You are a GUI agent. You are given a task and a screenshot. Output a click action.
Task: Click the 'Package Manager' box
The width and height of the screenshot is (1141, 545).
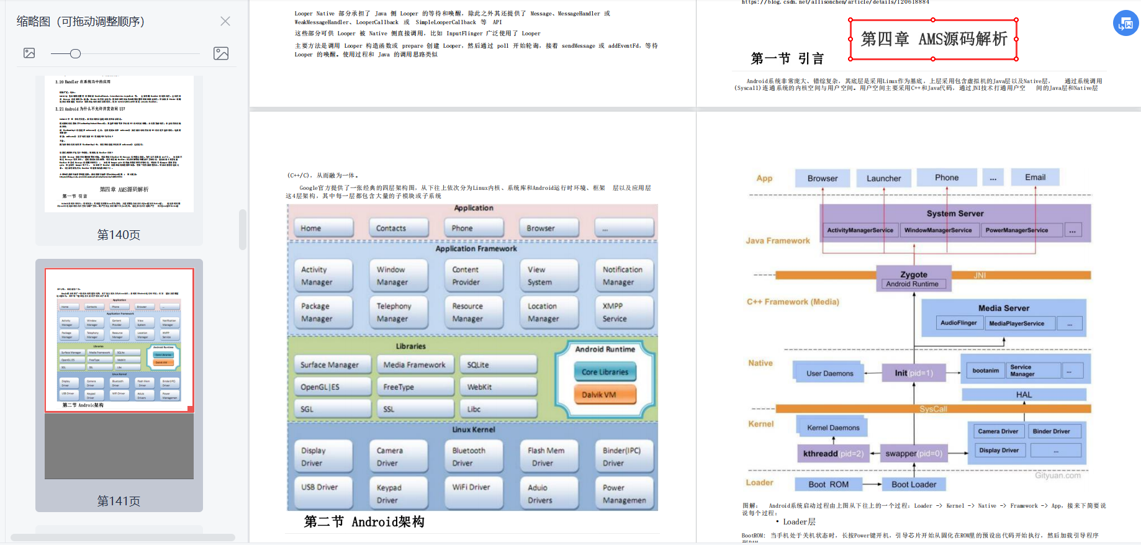click(x=323, y=312)
